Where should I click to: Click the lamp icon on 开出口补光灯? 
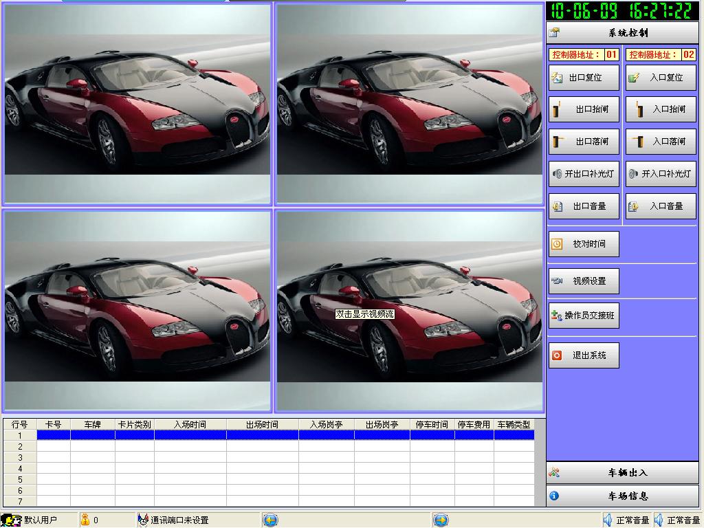point(557,174)
